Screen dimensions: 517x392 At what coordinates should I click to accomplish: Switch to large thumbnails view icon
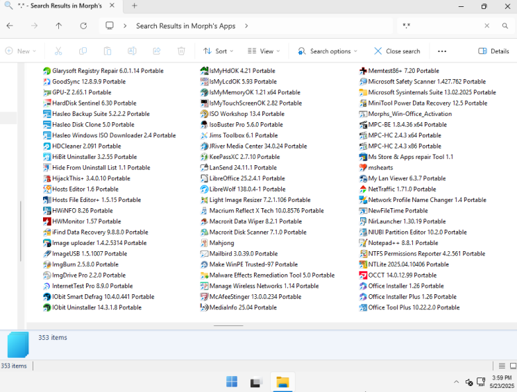point(513,366)
